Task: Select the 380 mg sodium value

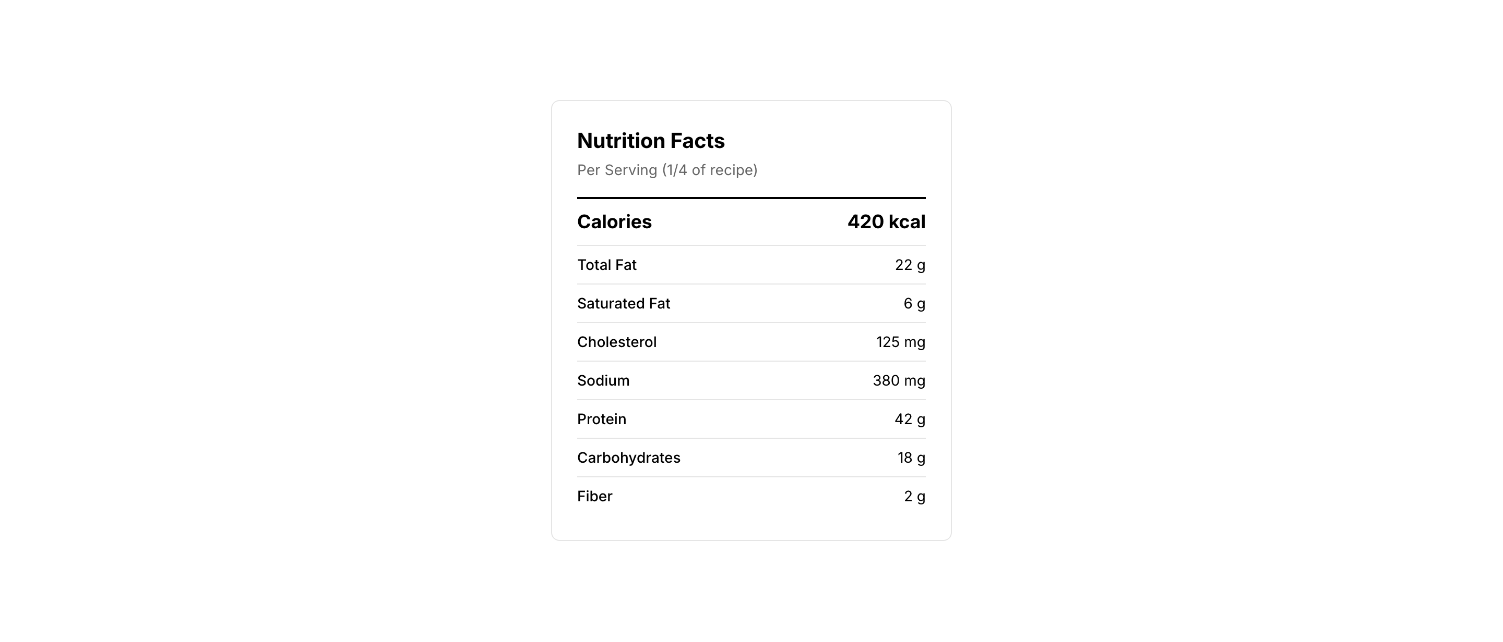Action: click(899, 380)
